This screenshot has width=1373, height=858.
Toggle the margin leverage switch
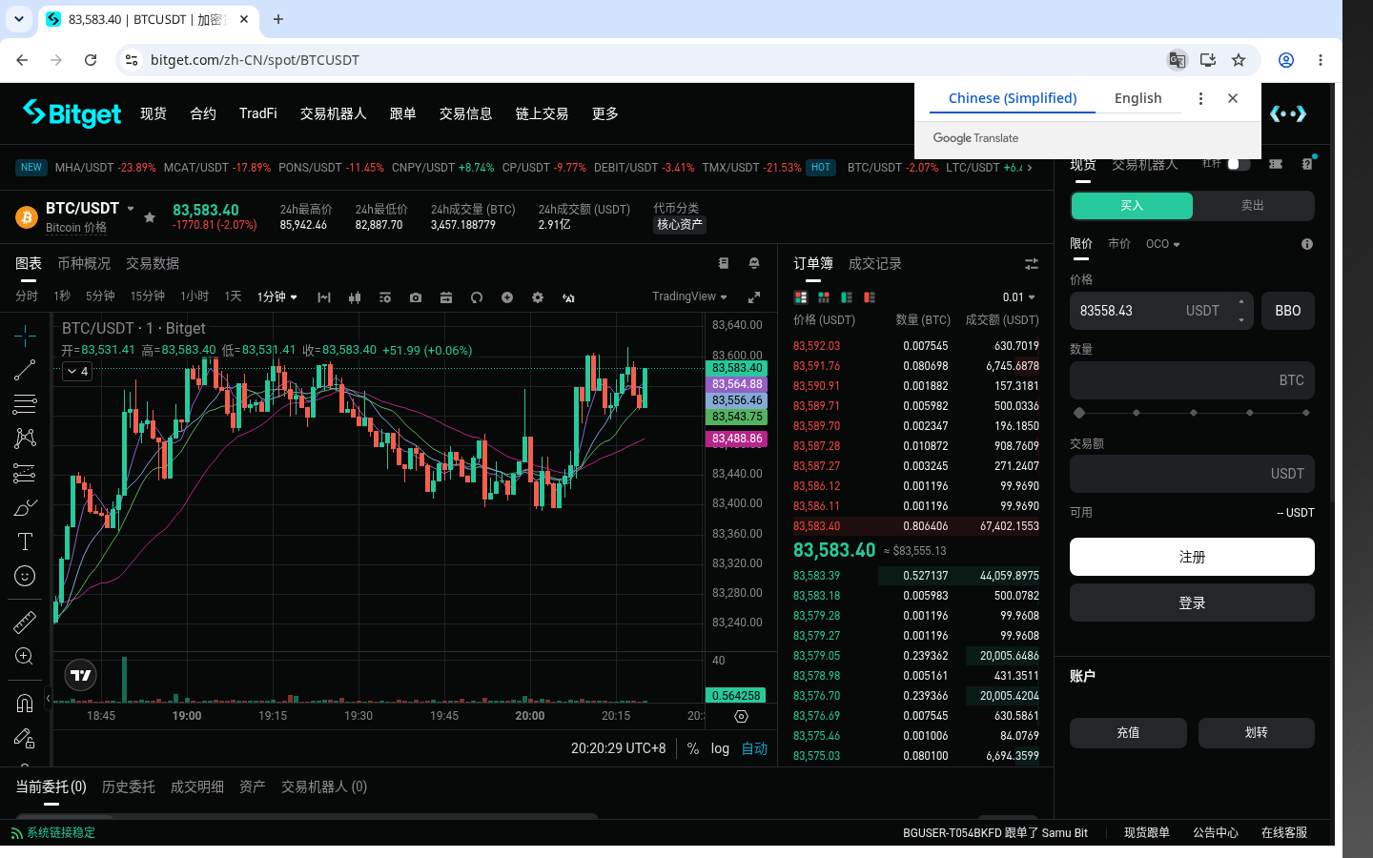click(1239, 164)
